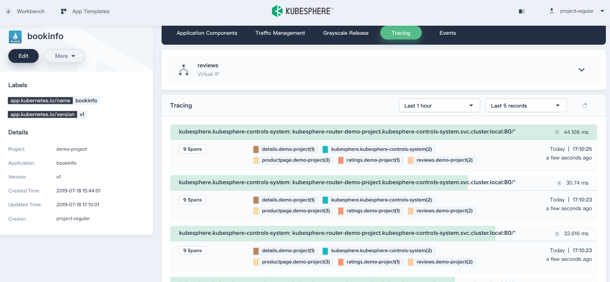Open the trace taking 30.74 ms
Viewport: 610px width, 282px height.
pos(383,183)
